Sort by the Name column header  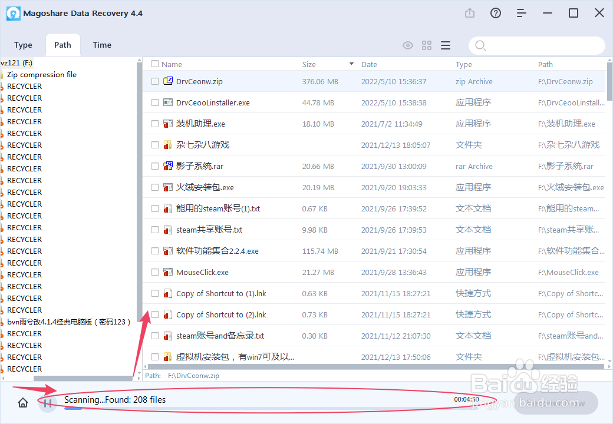click(172, 64)
